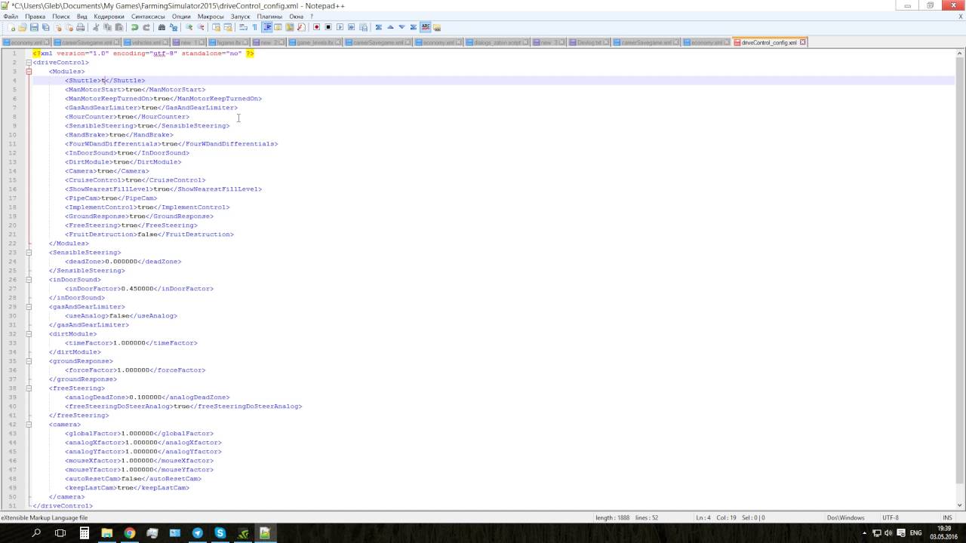966x543 pixels.
Task: Undo the last edit via toolbar
Action: (x=134, y=27)
